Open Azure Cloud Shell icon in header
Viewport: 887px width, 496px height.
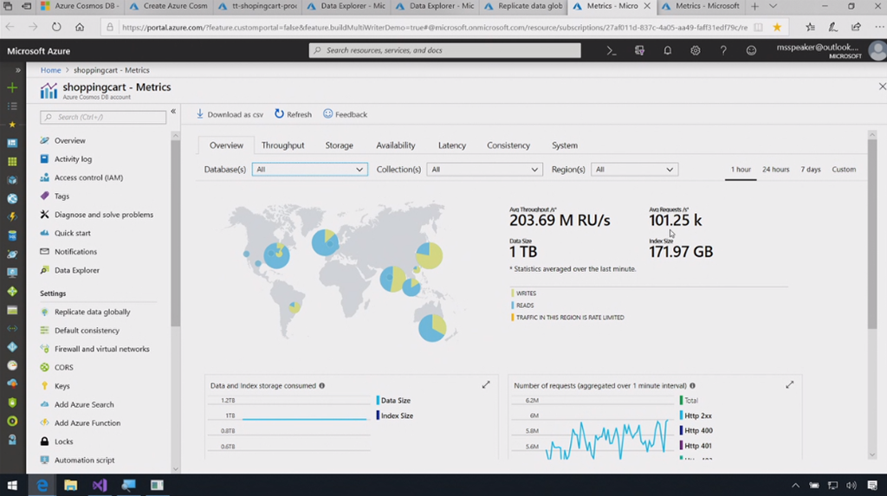click(612, 51)
